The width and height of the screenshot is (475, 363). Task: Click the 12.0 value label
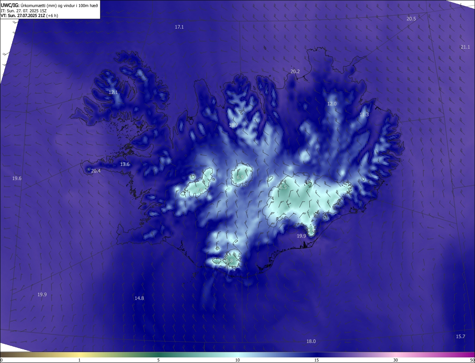(x=332, y=104)
